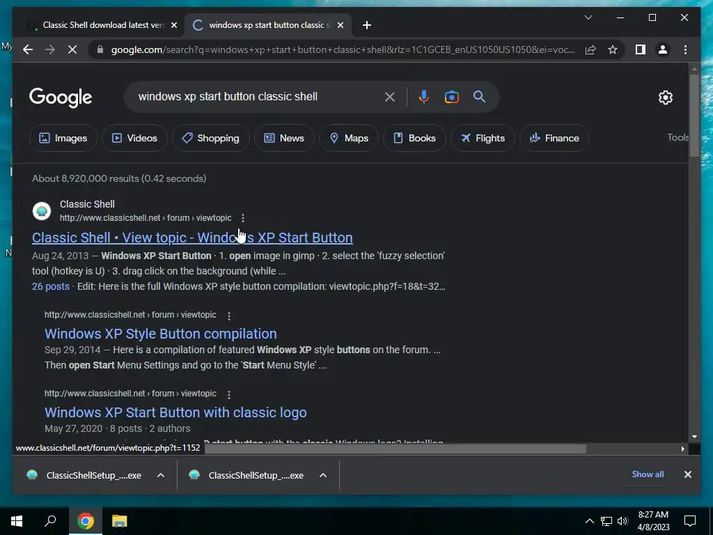Close the Classic Shell download tab

point(173,25)
